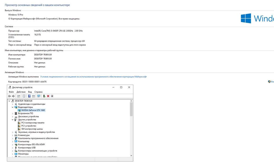Click the Мониторы category icon
Viewport: 274px width, 166px height.
coord(16,154)
